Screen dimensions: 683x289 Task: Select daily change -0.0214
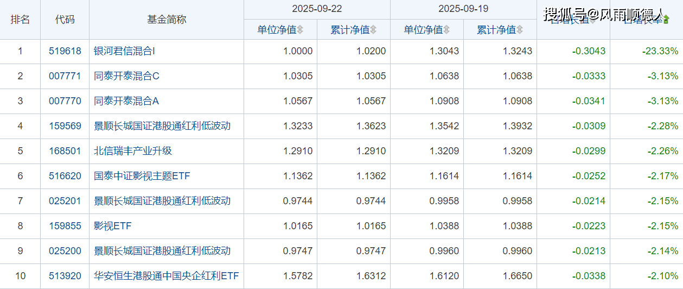coord(589,201)
